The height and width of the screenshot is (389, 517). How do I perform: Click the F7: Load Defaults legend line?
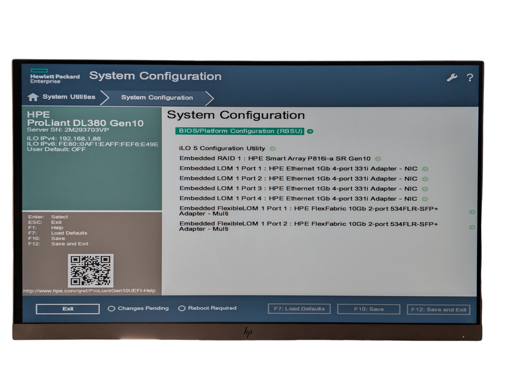pos(58,233)
